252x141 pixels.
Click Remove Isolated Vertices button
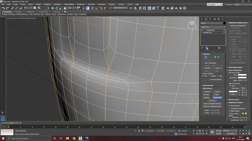[212, 103]
